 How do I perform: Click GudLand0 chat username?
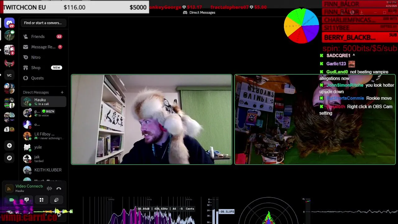337,72
